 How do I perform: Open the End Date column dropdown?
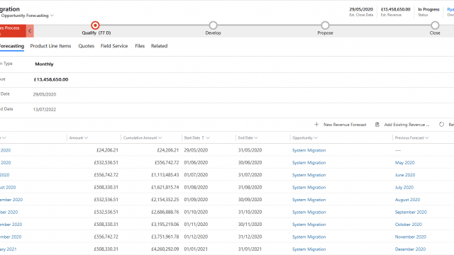pos(256,138)
